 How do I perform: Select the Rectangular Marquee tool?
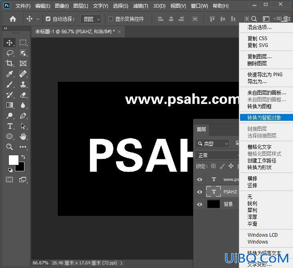coord(23,43)
